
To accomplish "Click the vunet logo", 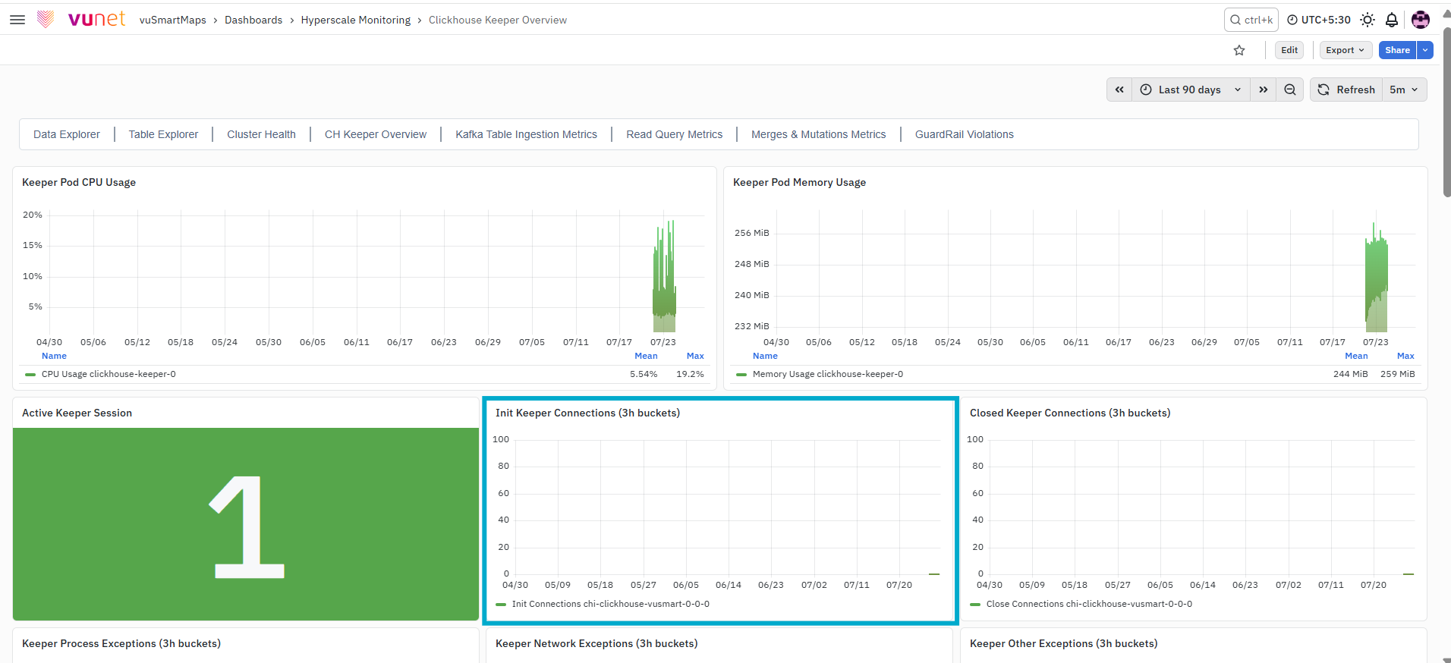I will coord(82,19).
